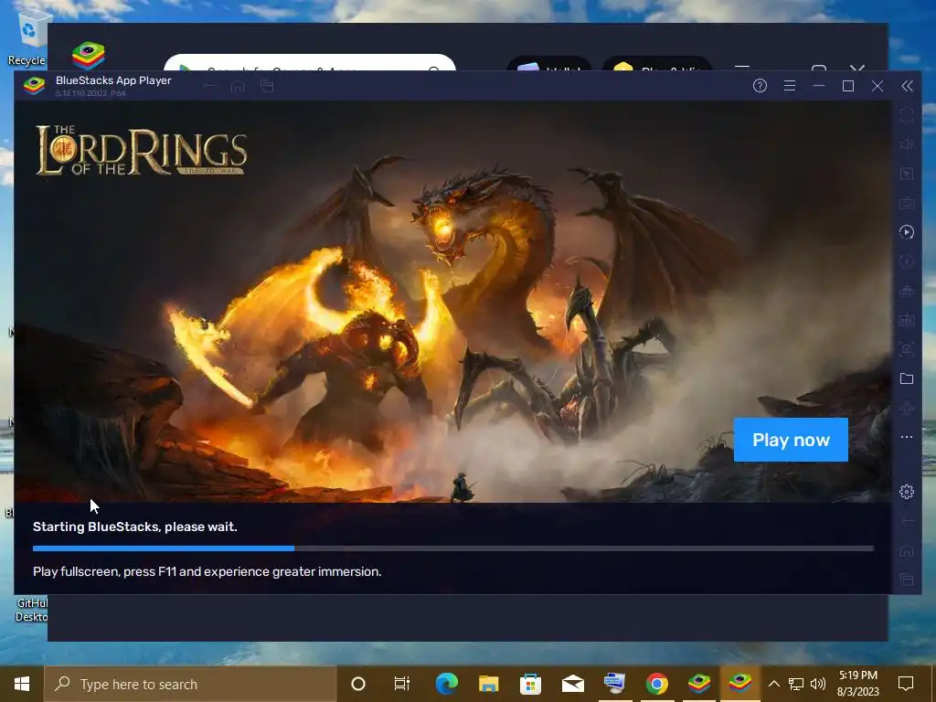Click the sync operations play-circle icon
The width and height of the screenshot is (936, 702).
[x=907, y=232]
